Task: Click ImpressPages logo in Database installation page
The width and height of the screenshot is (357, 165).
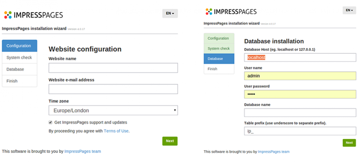Action: click(x=231, y=11)
